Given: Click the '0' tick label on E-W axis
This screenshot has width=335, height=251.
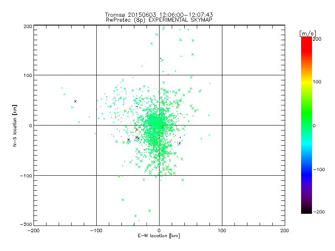Looking at the screenshot, I should 159,231.
